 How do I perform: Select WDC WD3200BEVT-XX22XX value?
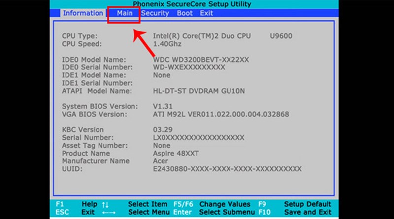coord(201,60)
